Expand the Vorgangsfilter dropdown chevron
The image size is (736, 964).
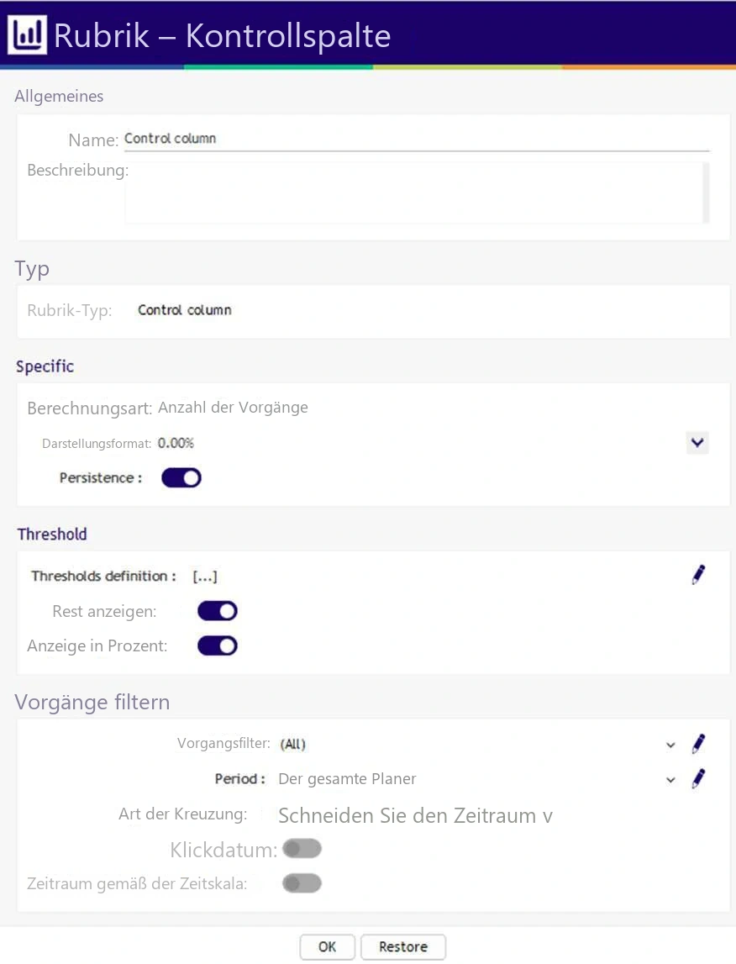coord(670,745)
